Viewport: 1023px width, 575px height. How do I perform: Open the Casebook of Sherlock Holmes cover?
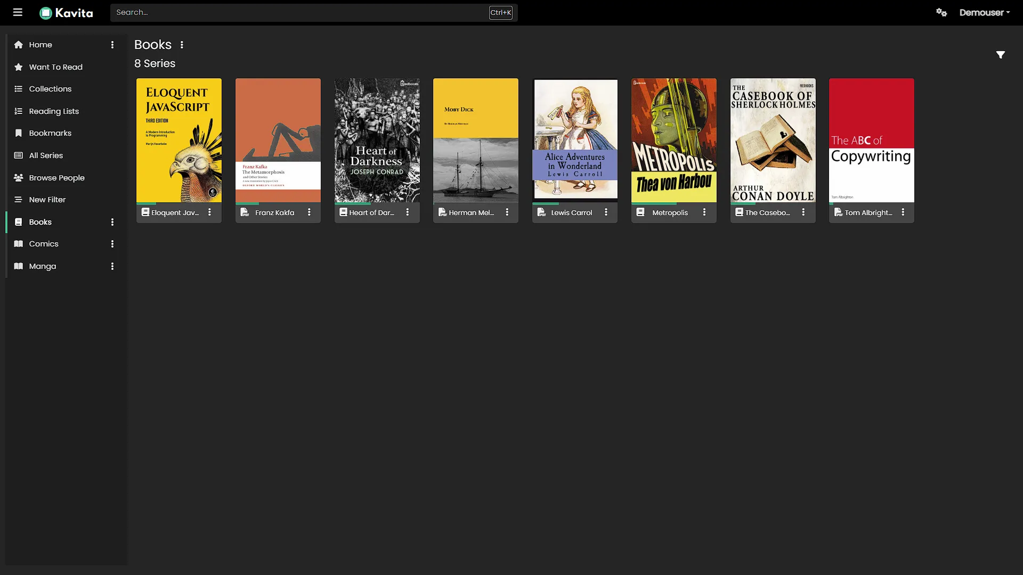point(773,140)
